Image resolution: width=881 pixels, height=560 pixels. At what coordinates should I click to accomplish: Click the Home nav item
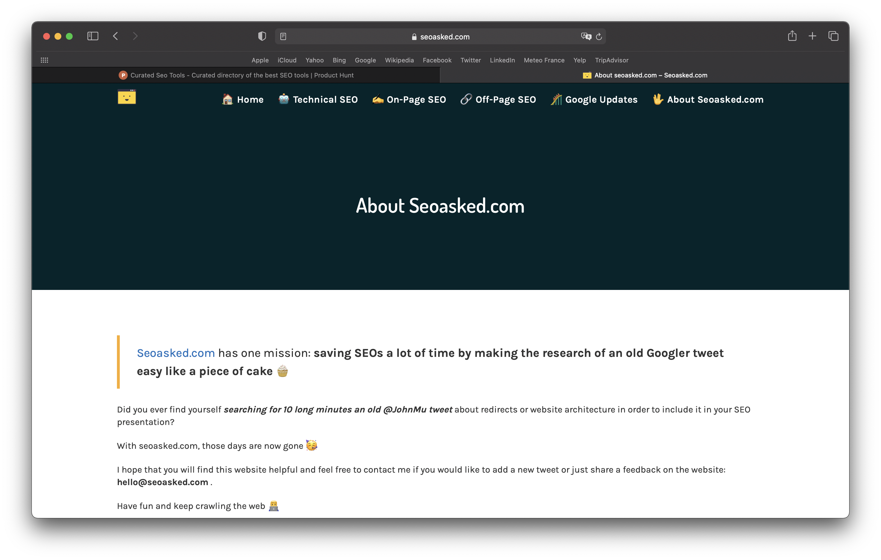point(243,100)
